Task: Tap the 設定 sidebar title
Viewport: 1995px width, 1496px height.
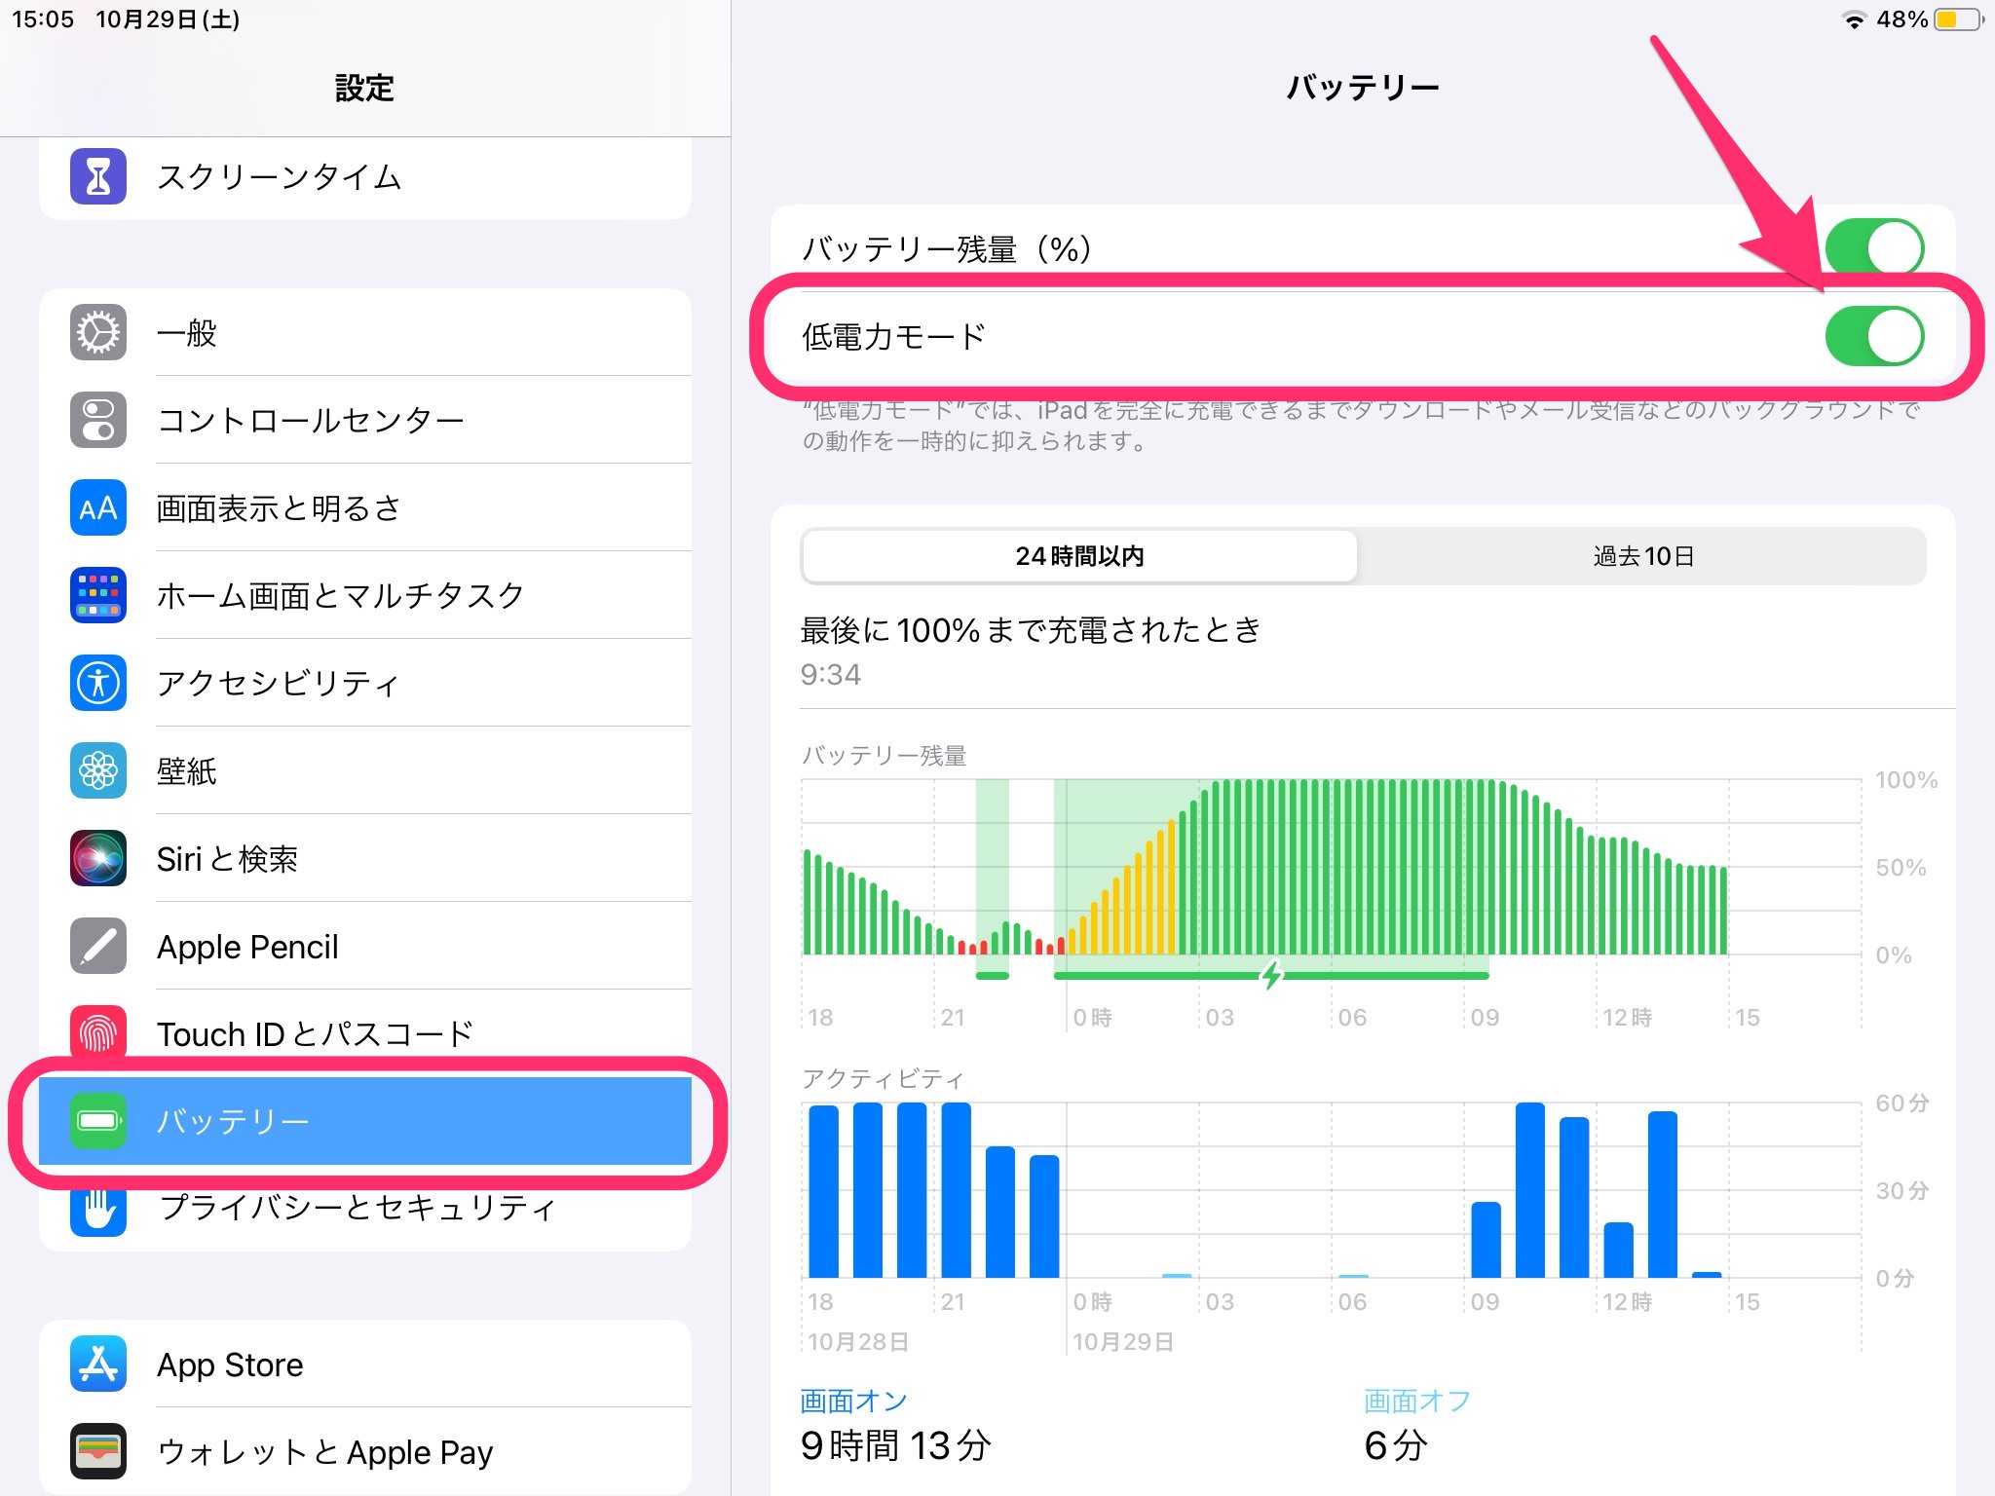Action: click(364, 89)
